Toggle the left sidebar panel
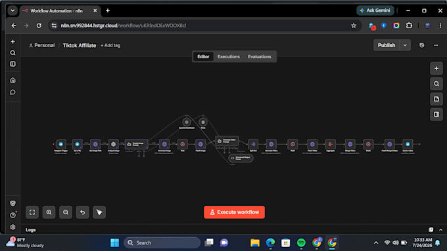The width and height of the screenshot is (447, 251). (x=13, y=64)
